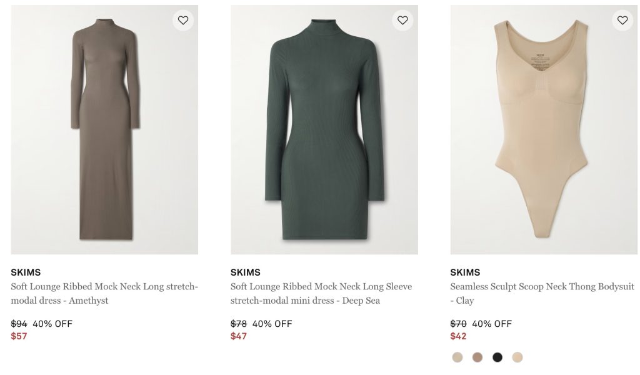Select the black color swatch
Viewport: 640px width, 375px height.
click(x=497, y=357)
